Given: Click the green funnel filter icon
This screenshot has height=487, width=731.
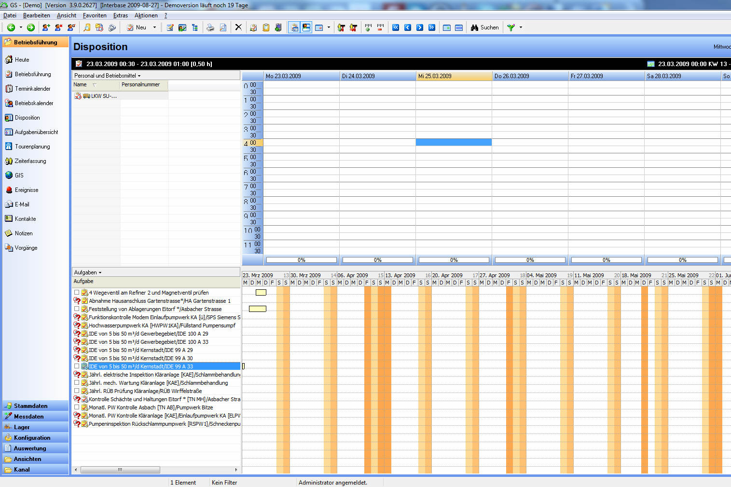Looking at the screenshot, I should point(511,27).
